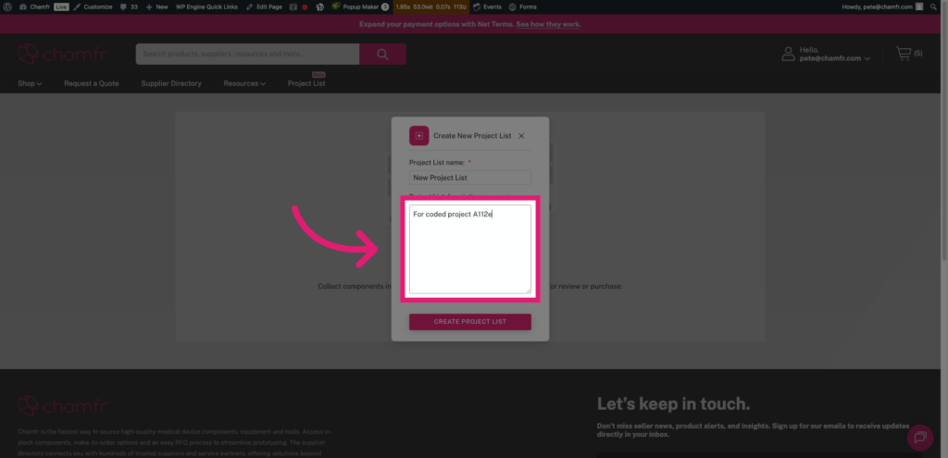Expand the Resources menu
The height and width of the screenshot is (458, 948).
(x=244, y=83)
